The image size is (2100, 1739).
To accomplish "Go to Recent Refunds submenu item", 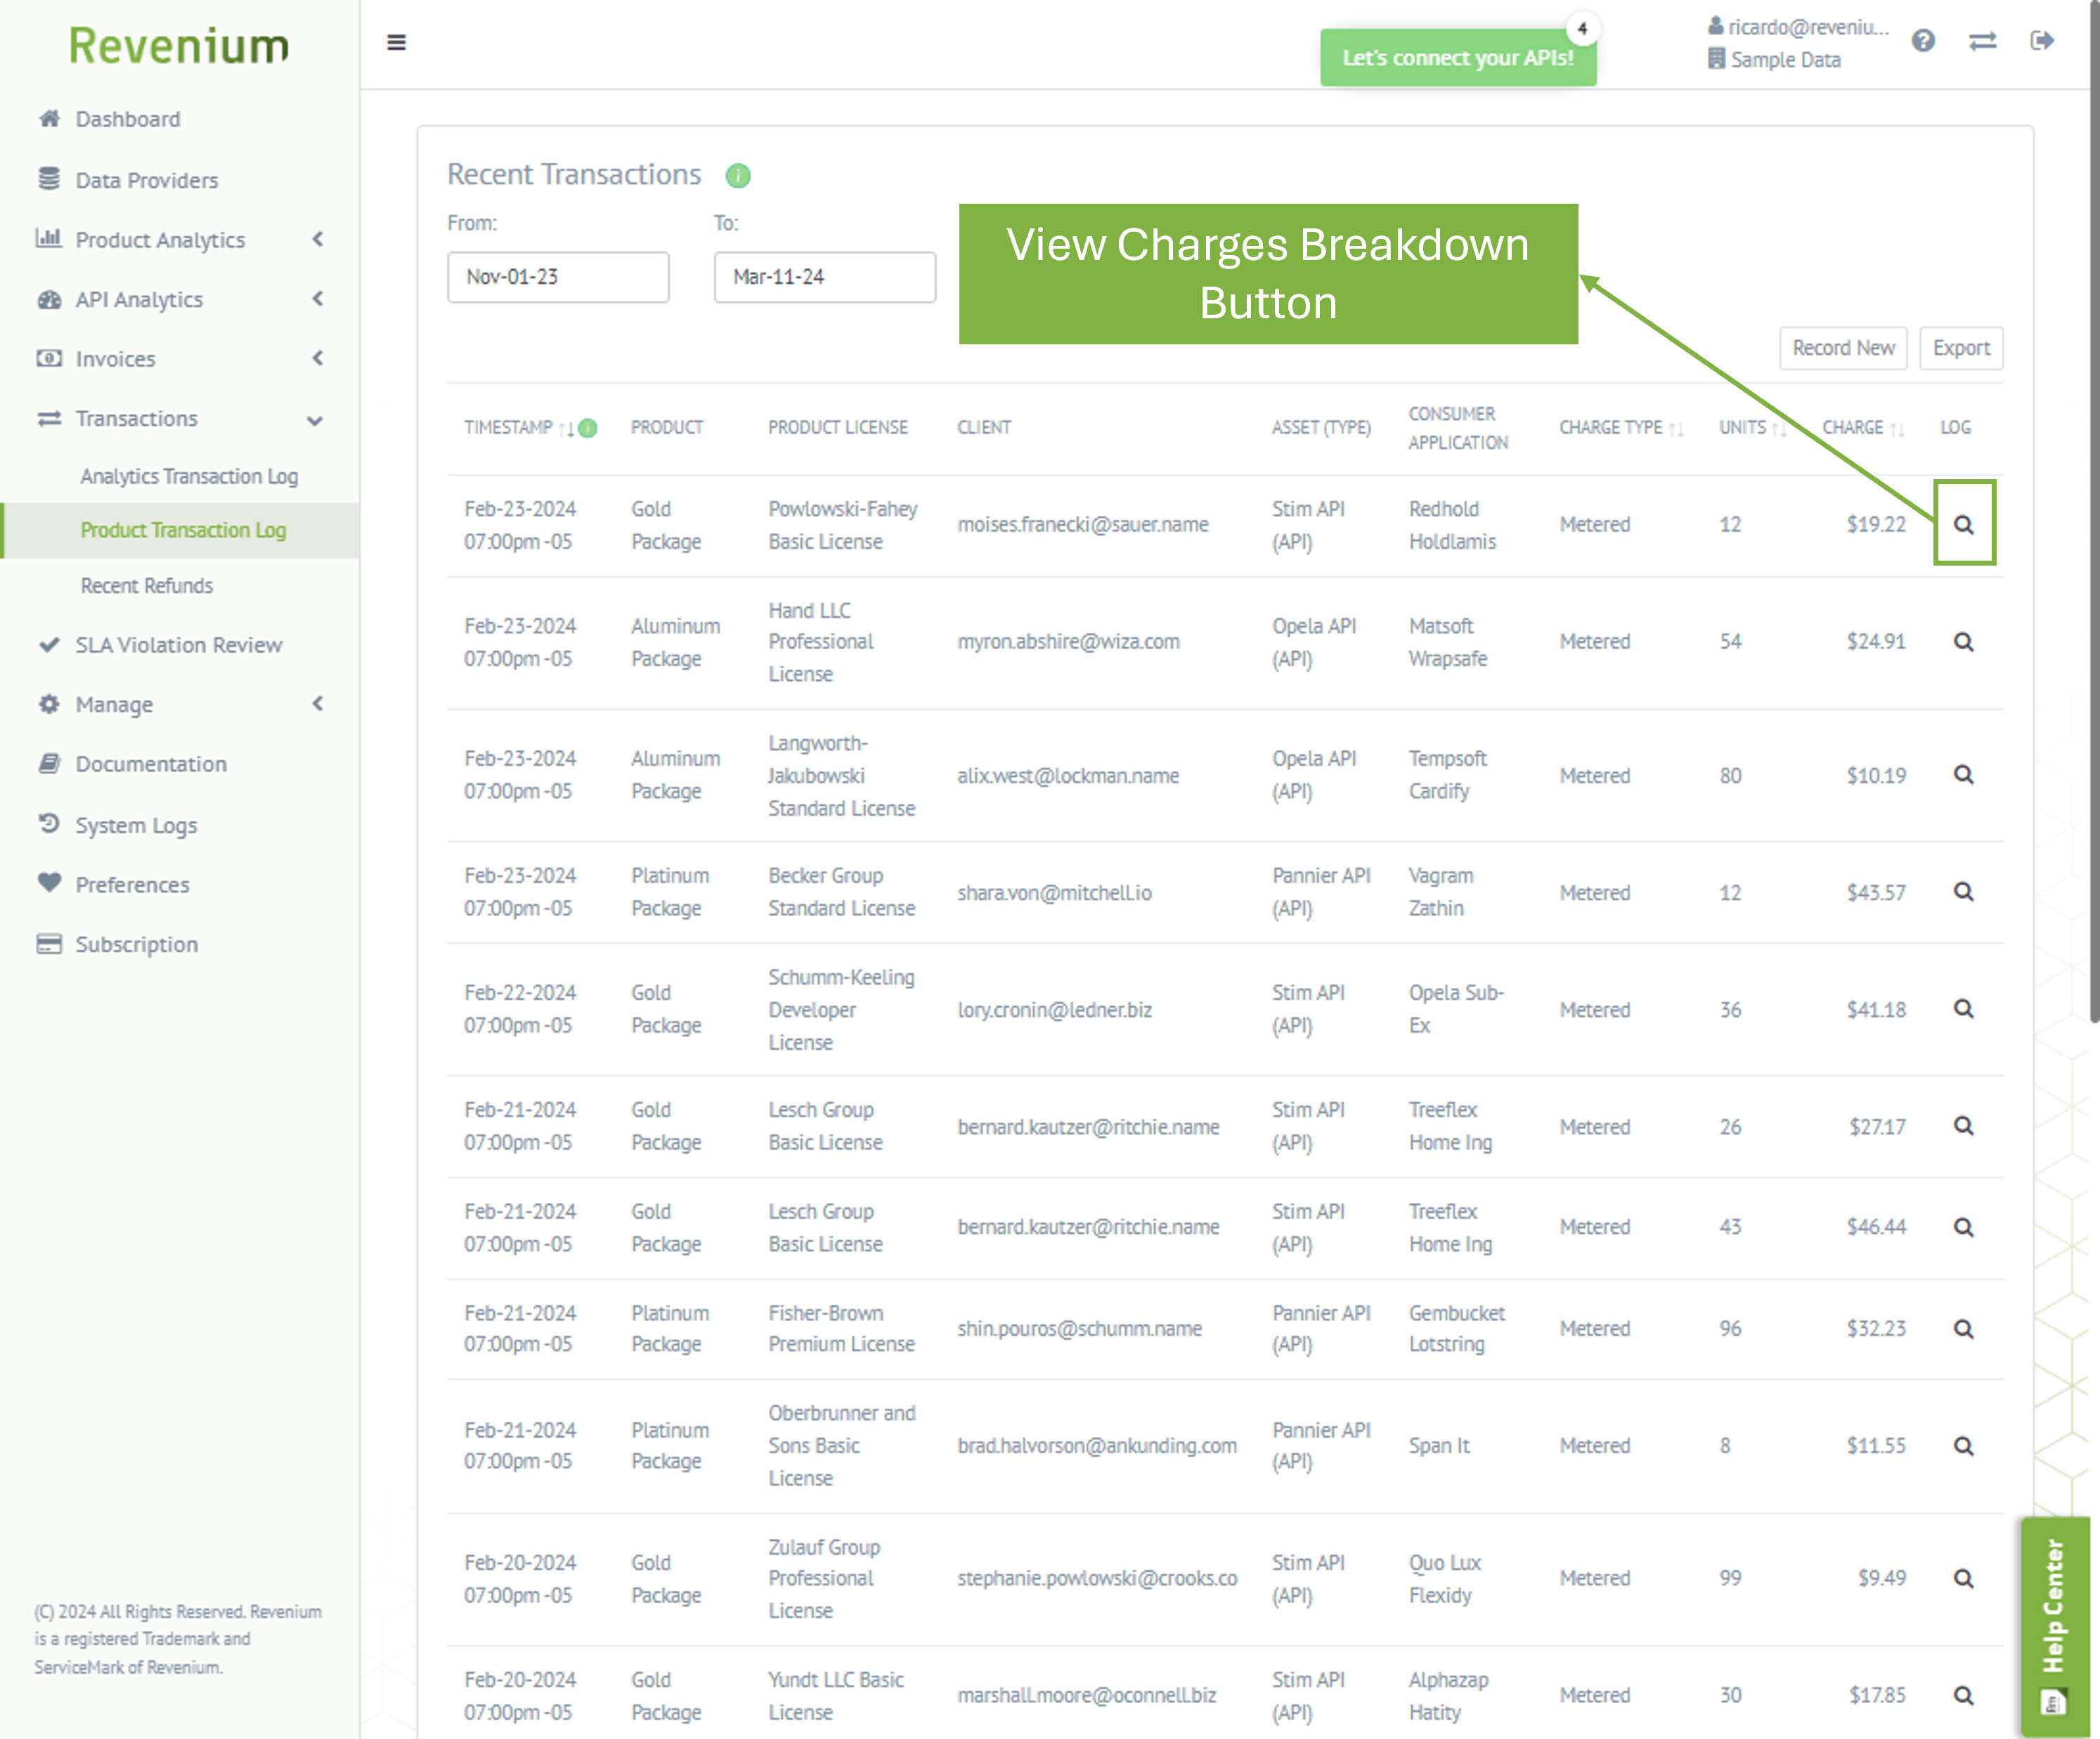I will pyautogui.click(x=147, y=585).
